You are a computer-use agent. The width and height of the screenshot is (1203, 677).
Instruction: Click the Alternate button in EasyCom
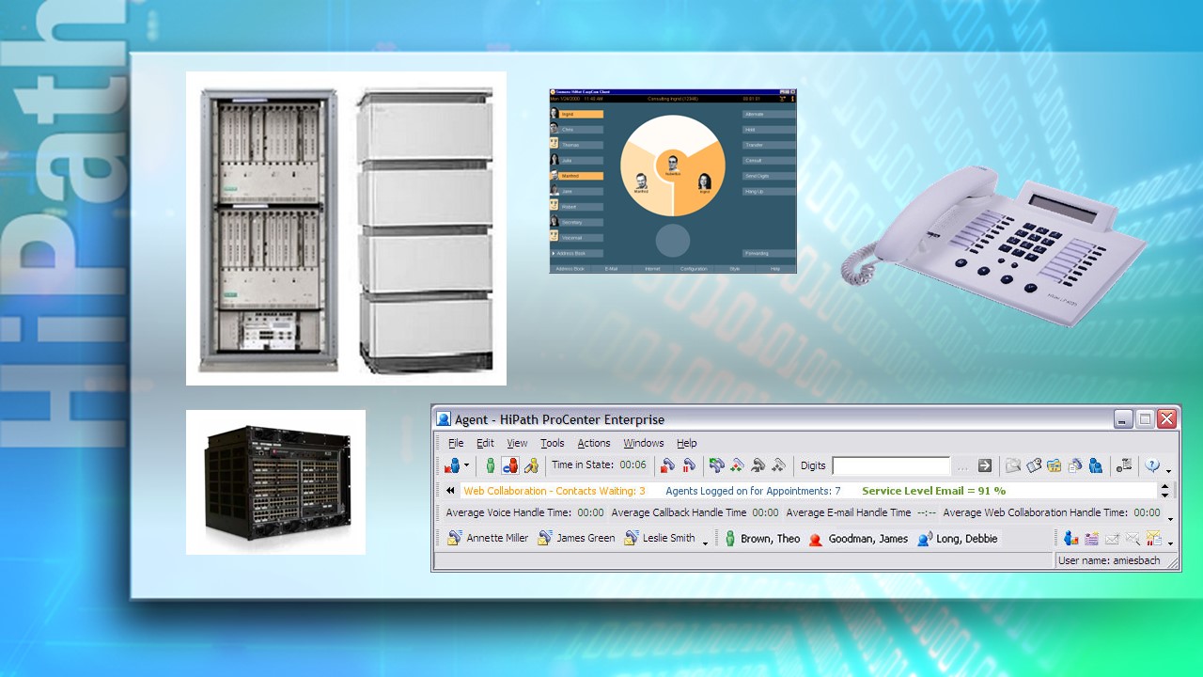pyautogui.click(x=769, y=115)
